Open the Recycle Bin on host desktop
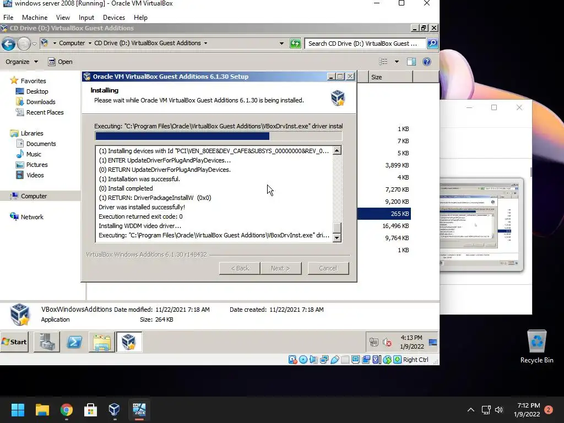 [536, 347]
